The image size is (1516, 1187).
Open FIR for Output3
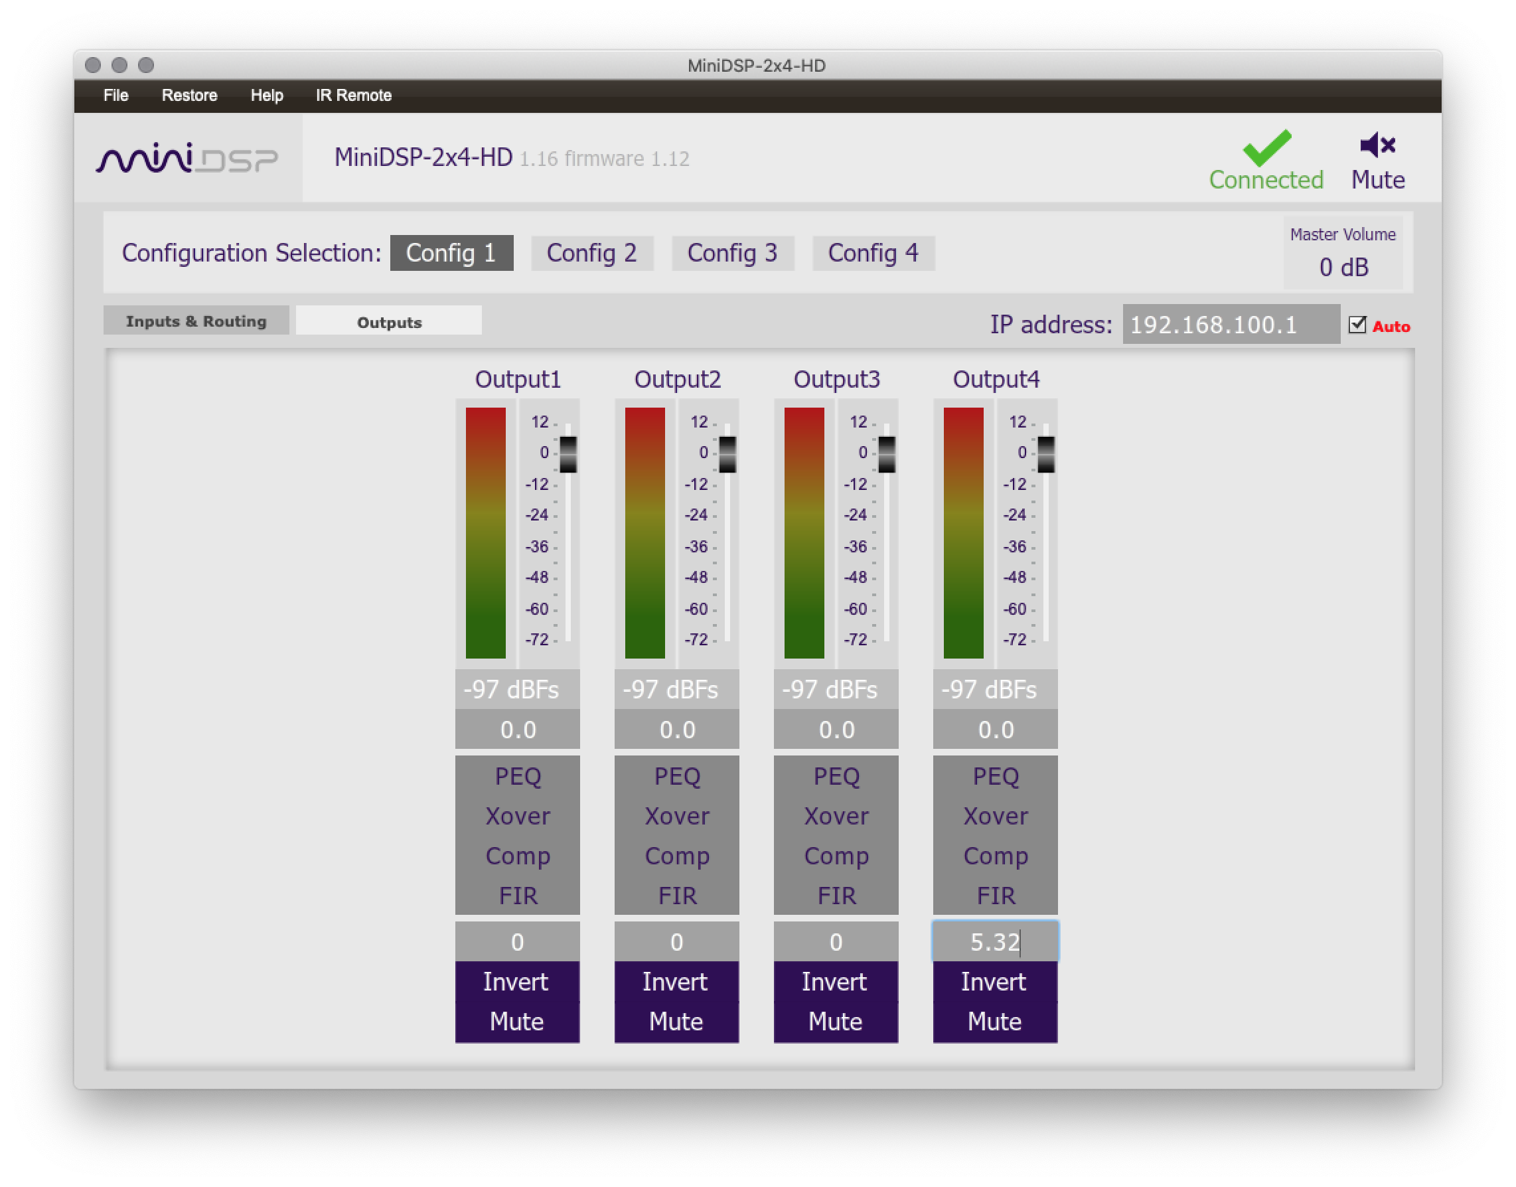click(x=836, y=896)
